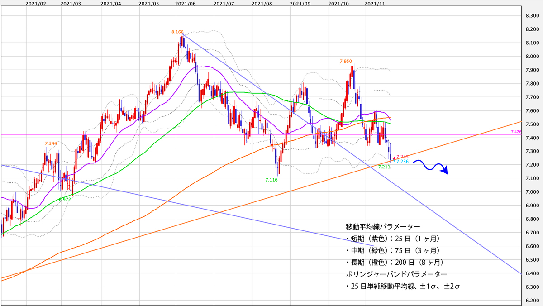Image resolution: width=543 pixels, height=306 pixels.
Task: Click the red arrow marker near 7.245
Action: pos(393,158)
